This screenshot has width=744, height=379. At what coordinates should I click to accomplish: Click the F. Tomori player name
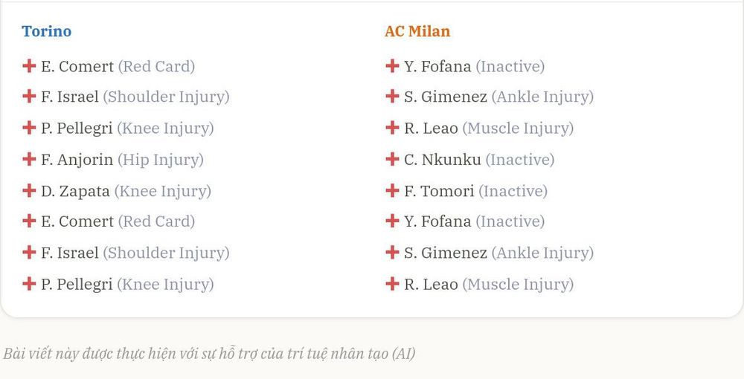439,192
